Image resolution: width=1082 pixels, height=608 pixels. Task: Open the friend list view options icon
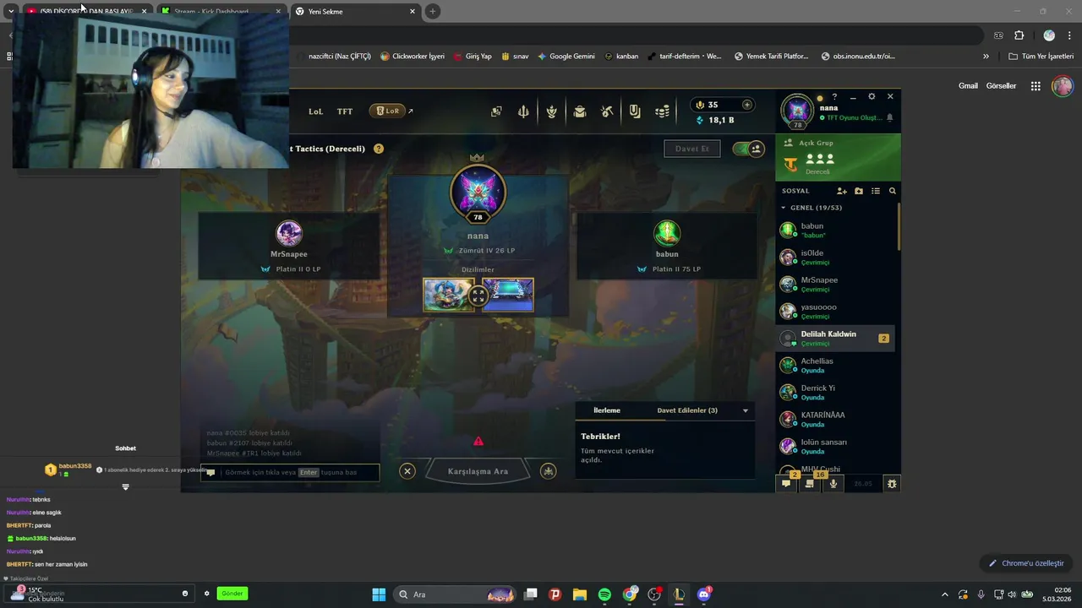(x=876, y=191)
